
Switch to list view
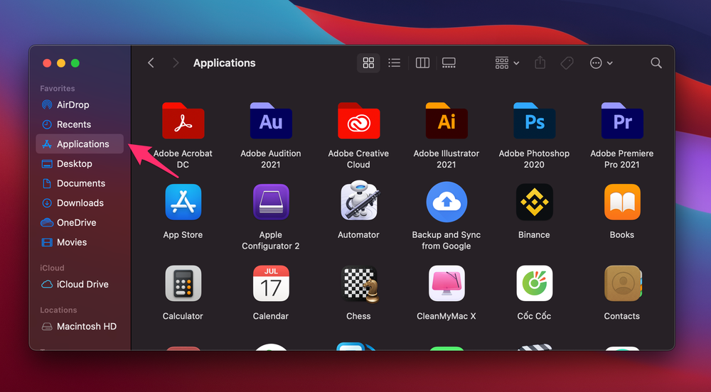click(x=394, y=63)
